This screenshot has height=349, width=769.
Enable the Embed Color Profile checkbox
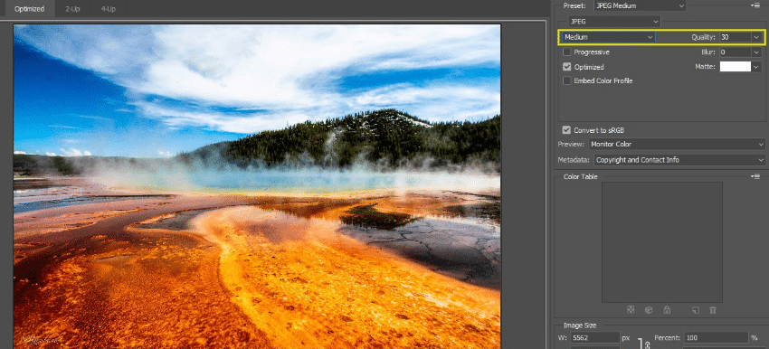[566, 80]
